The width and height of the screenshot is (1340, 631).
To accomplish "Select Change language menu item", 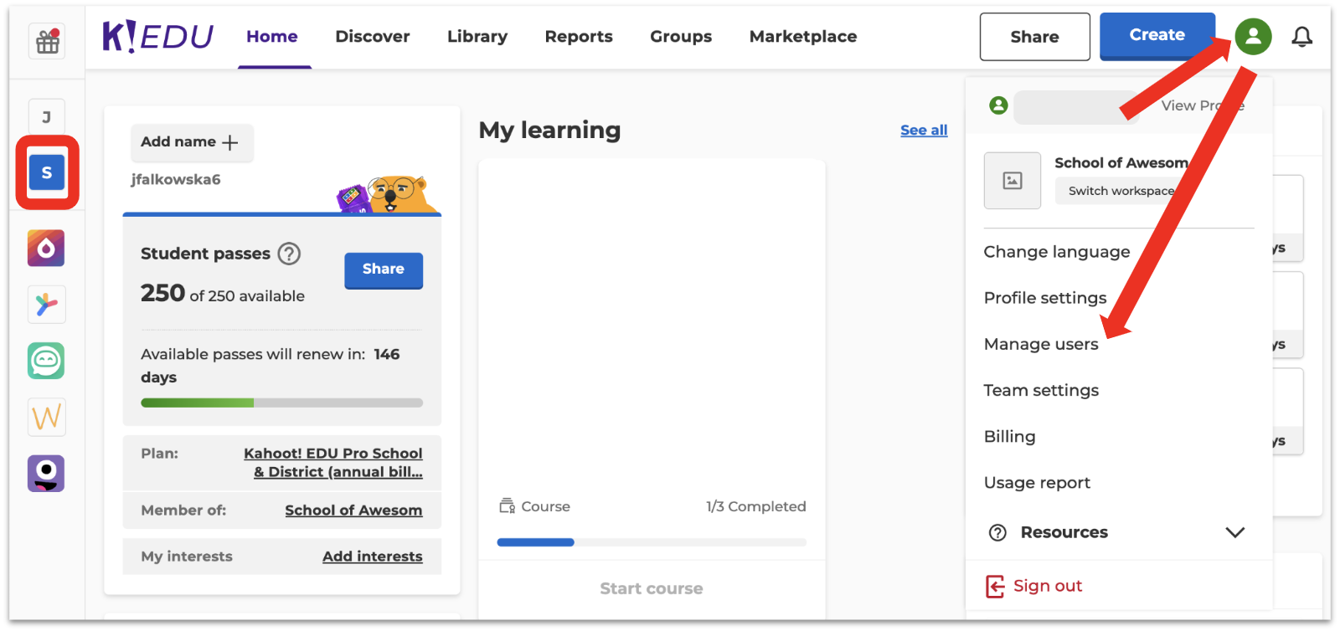I will click(x=1057, y=252).
